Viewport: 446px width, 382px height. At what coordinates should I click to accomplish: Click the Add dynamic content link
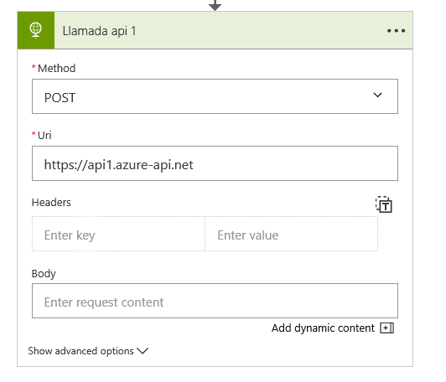[x=323, y=328]
